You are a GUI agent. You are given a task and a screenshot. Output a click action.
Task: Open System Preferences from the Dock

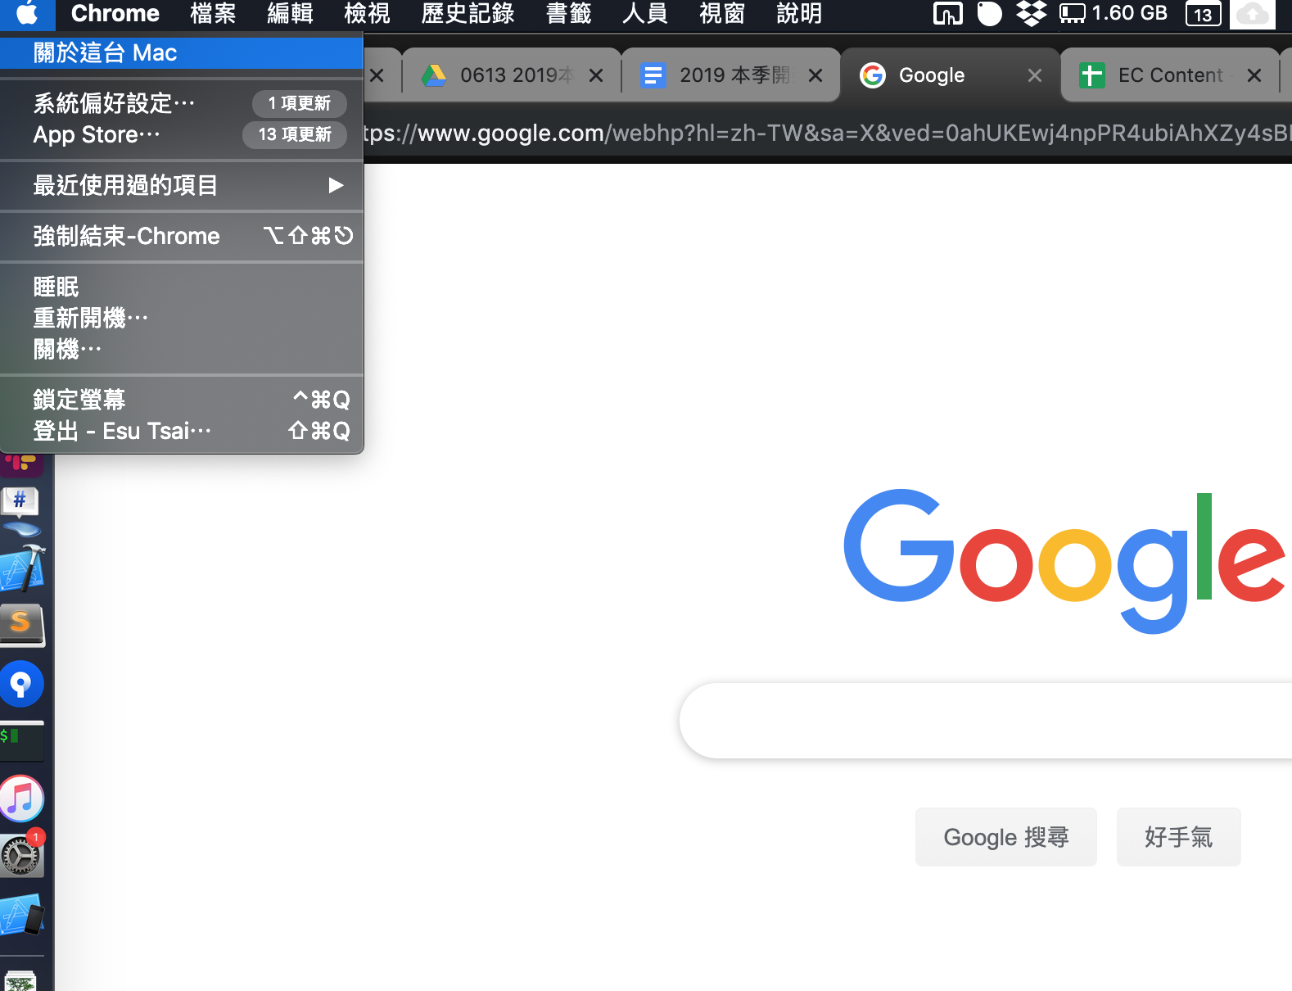click(x=20, y=856)
